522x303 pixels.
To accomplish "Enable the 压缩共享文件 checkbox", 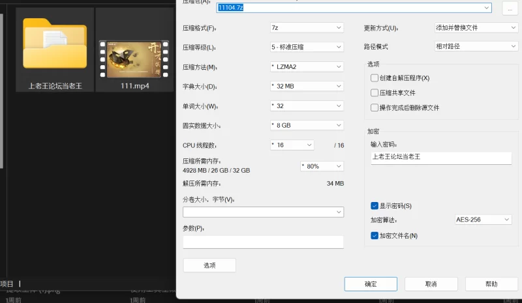I will point(374,93).
